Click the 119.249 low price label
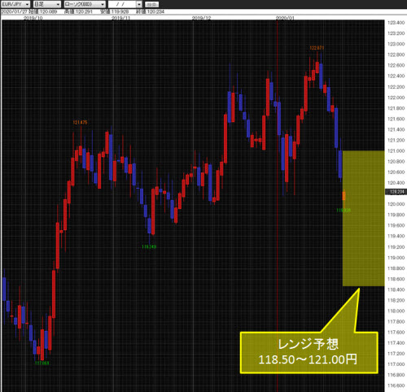Viewport: 407px width, 392px height. point(149,246)
